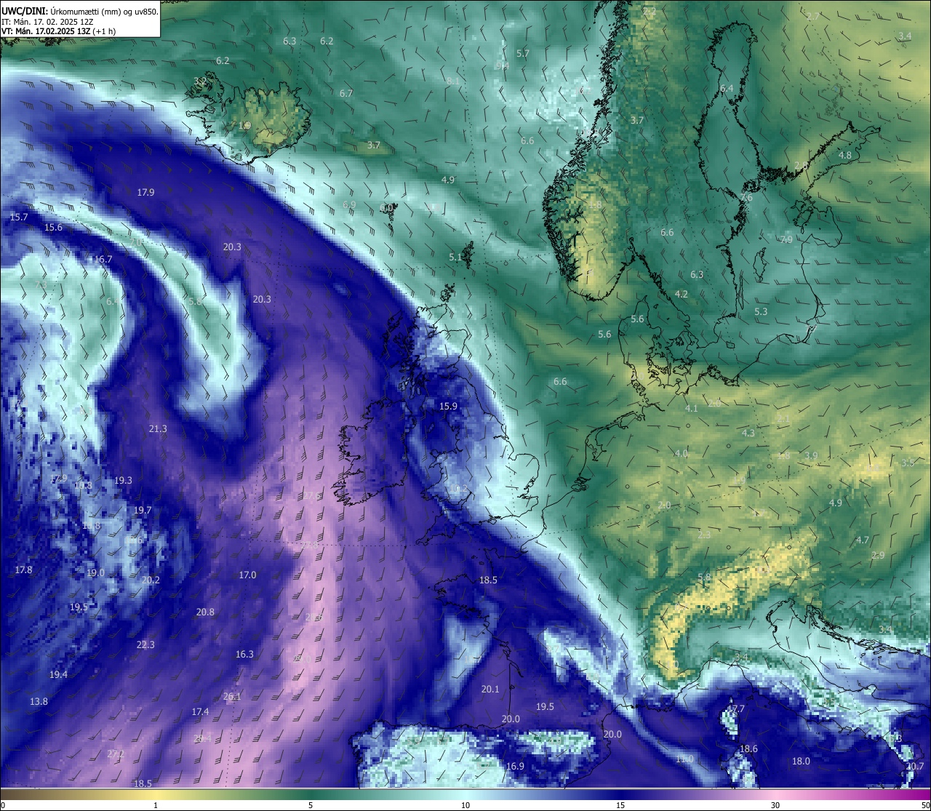
Task: Click the map value 19.7
Action: click(x=143, y=511)
